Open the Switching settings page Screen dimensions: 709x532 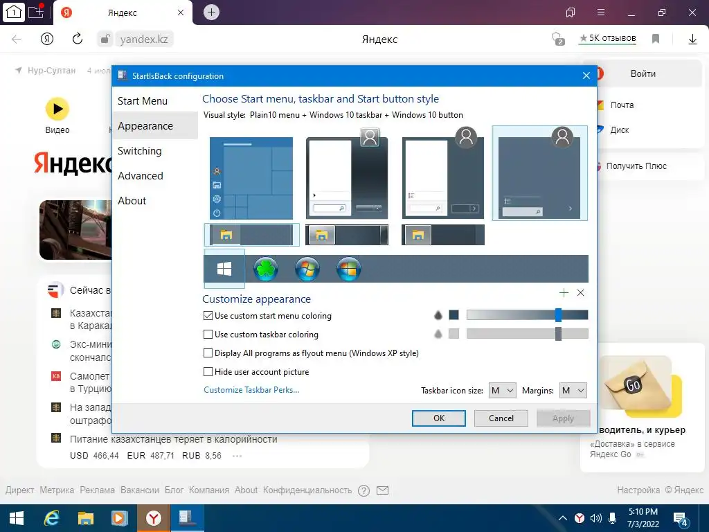point(139,151)
